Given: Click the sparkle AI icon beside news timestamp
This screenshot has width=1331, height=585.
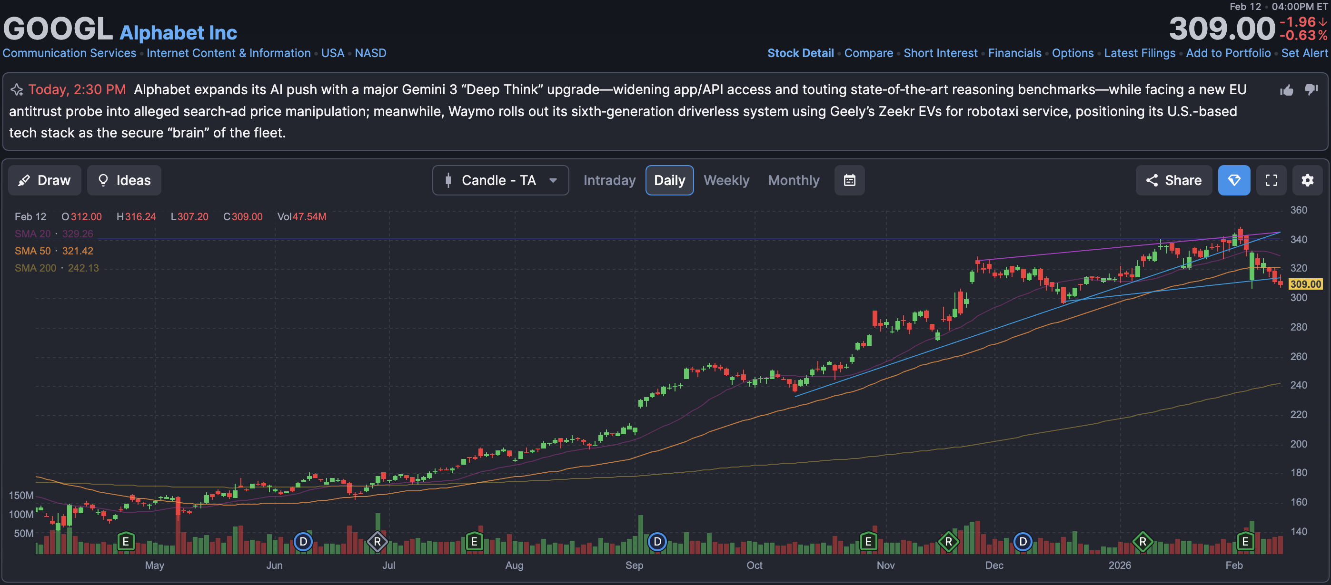Looking at the screenshot, I should pos(17,90).
